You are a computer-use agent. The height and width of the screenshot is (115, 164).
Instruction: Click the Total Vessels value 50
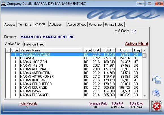pyautogui.click(x=27, y=107)
